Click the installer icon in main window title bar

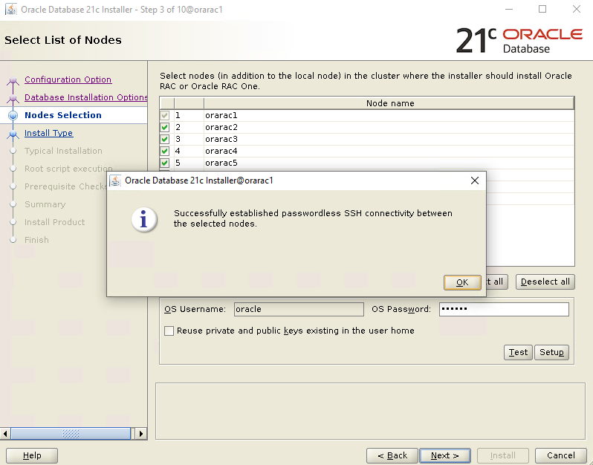(x=11, y=9)
